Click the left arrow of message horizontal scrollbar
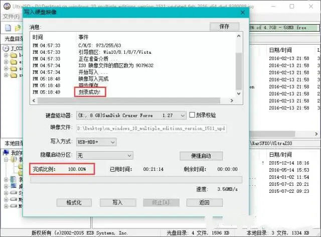The height and width of the screenshot is (237, 321). (x=34, y=100)
